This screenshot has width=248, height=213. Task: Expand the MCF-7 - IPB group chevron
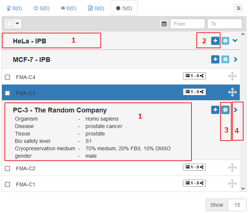pyautogui.click(x=235, y=59)
